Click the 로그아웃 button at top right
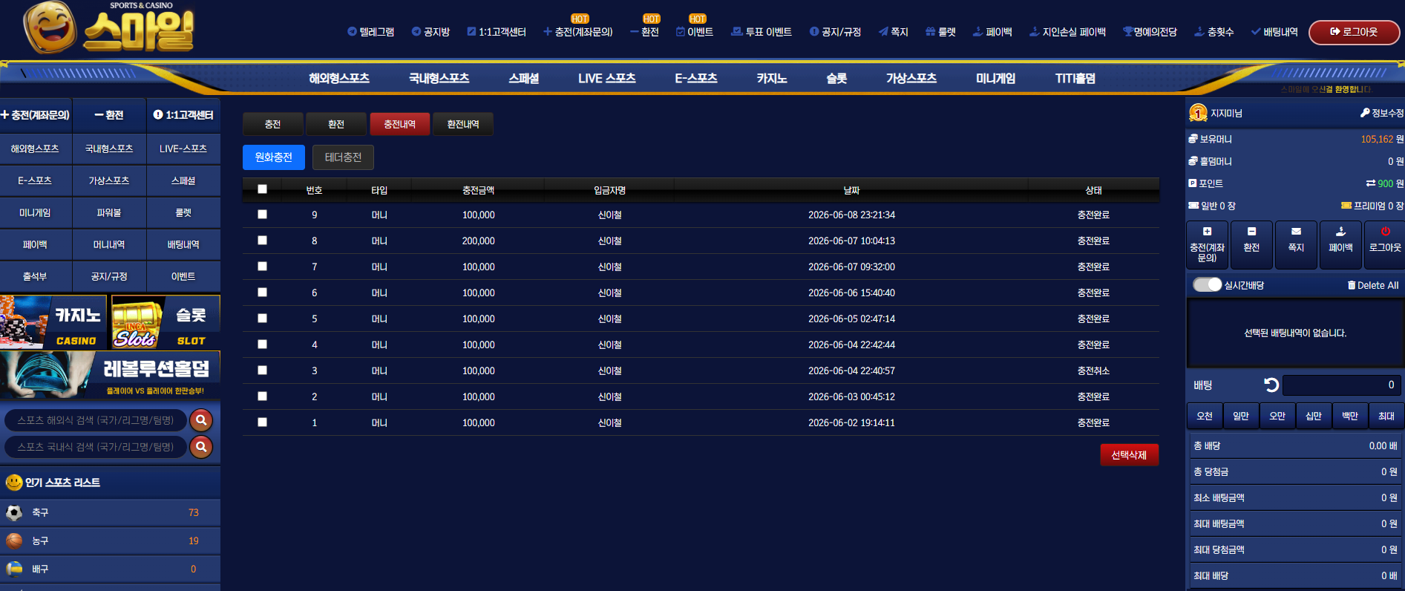 1354,32
